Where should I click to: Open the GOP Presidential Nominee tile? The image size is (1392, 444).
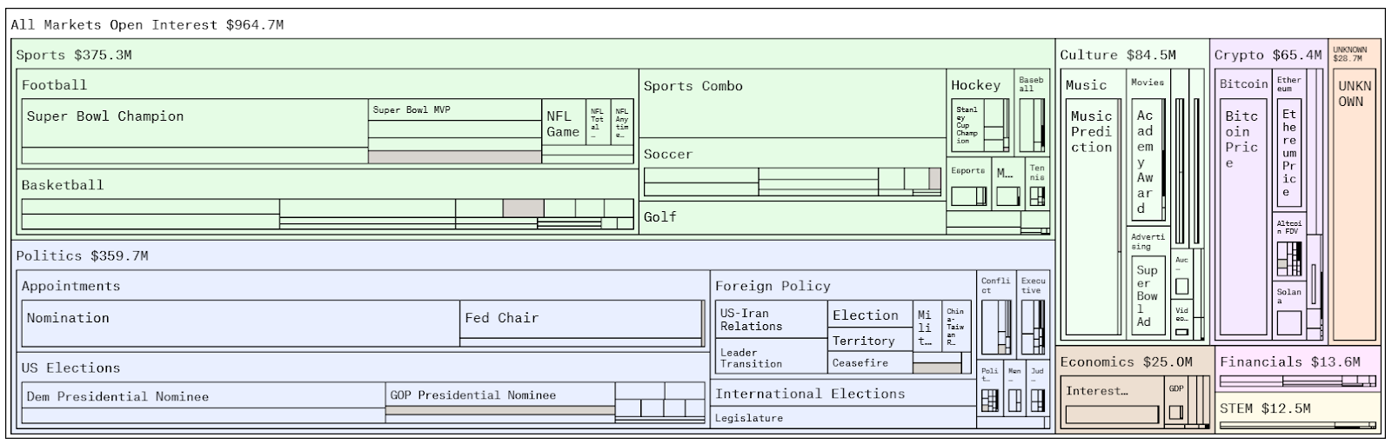[499, 395]
